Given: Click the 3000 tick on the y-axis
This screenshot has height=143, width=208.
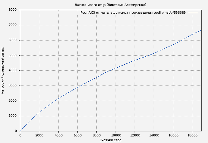Looking at the screenshot, I should [13, 86].
